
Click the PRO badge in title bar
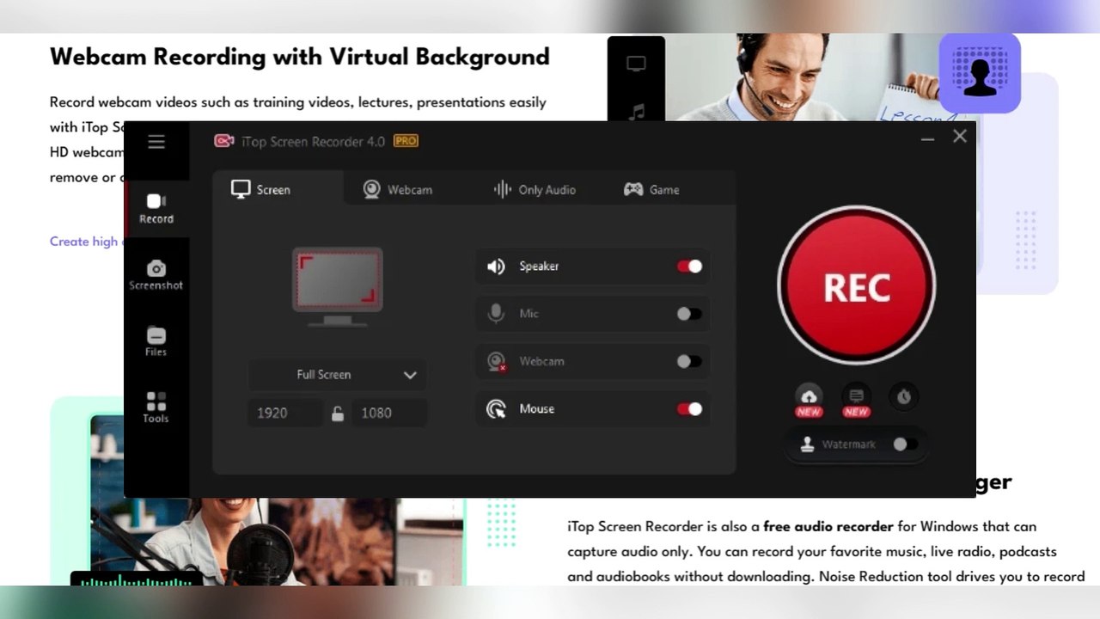click(406, 141)
